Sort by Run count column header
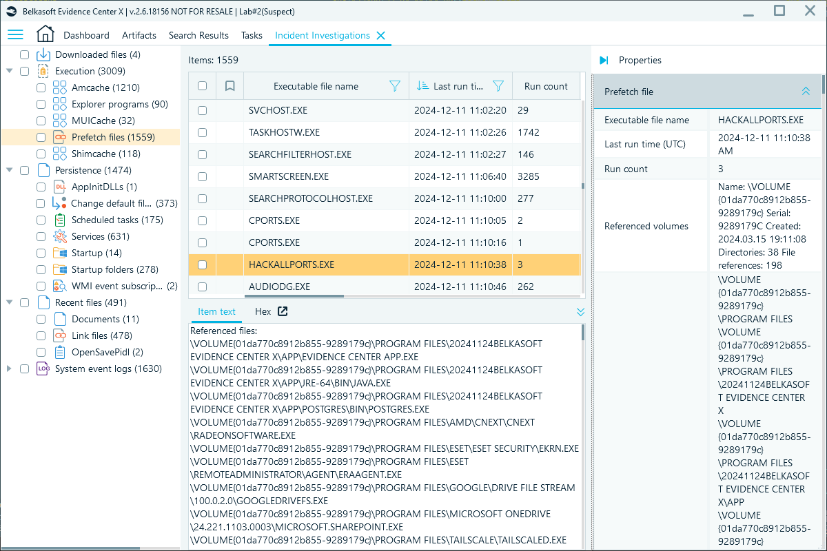This screenshot has width=827, height=551. (546, 86)
